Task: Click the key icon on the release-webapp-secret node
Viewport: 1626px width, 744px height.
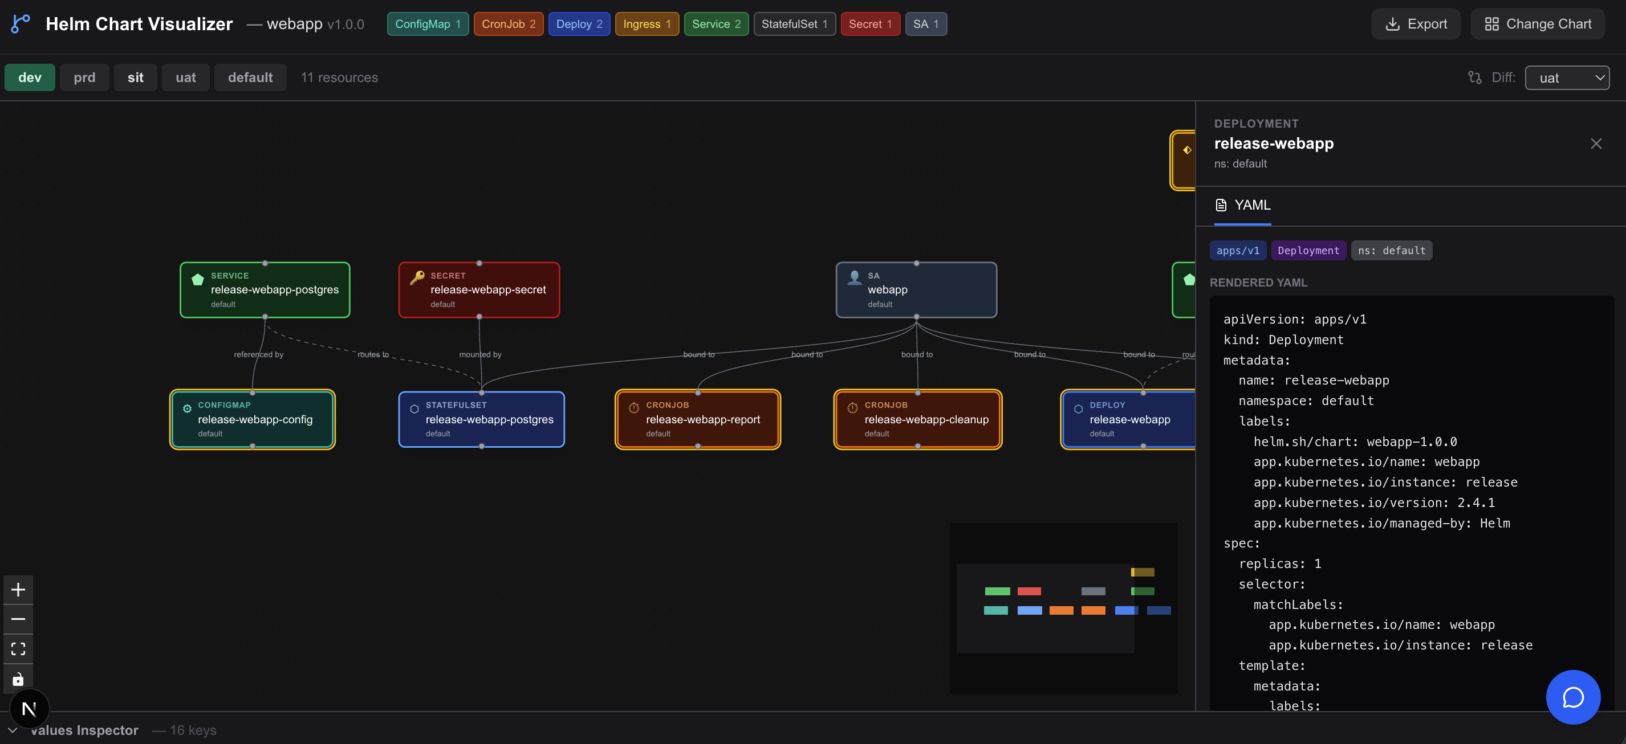Action: 417,277
